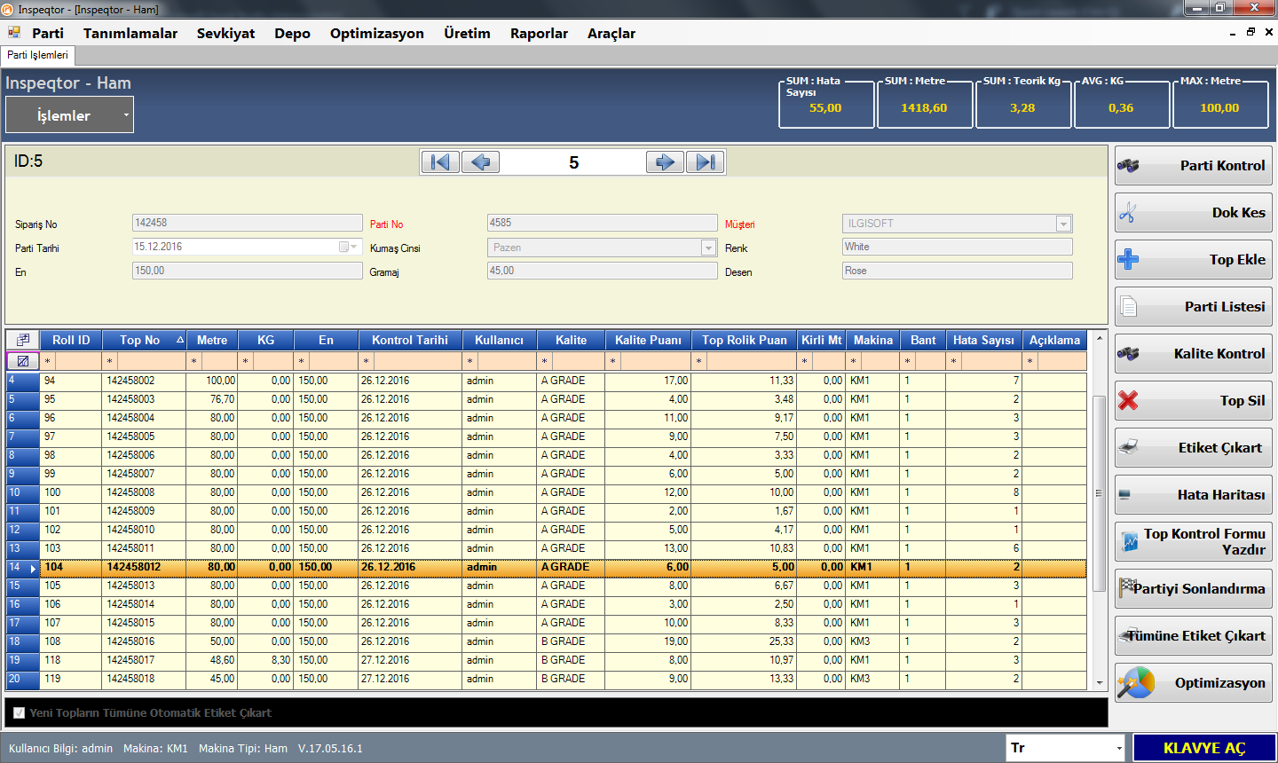The height and width of the screenshot is (763, 1278).
Task: Click the table vertical scrollbar thumb
Action: point(1099,493)
